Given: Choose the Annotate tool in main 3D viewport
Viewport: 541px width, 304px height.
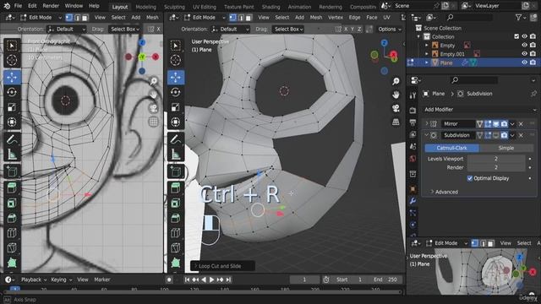Looking at the screenshot, I should (x=176, y=140).
